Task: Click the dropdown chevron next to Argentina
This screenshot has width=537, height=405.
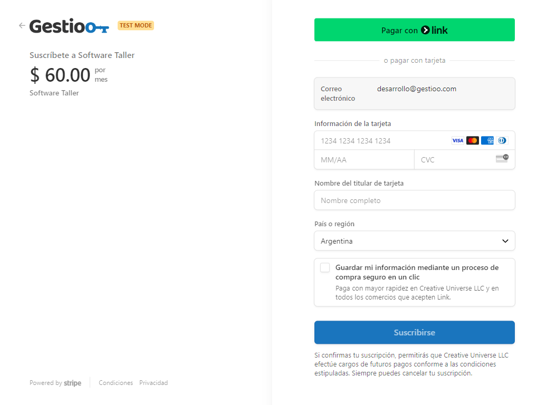Action: tap(505, 241)
